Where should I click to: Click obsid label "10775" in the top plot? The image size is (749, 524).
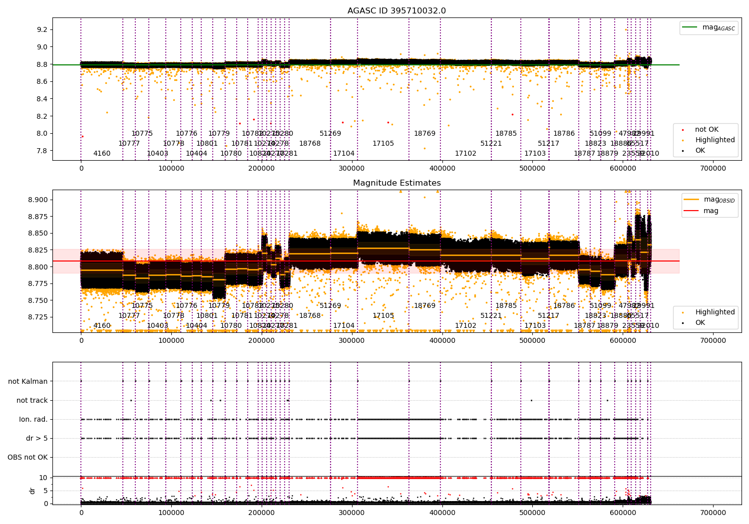tap(142, 134)
